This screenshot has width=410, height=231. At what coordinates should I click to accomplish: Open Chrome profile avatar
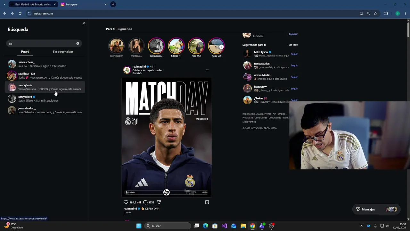click(x=398, y=13)
